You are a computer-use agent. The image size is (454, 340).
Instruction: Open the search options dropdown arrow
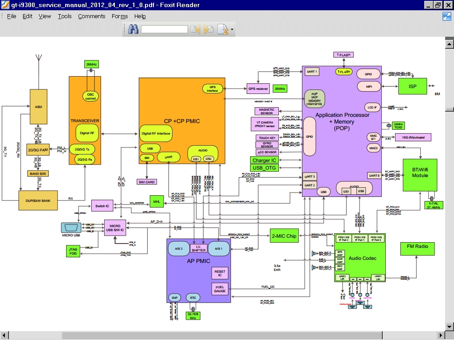point(232,30)
